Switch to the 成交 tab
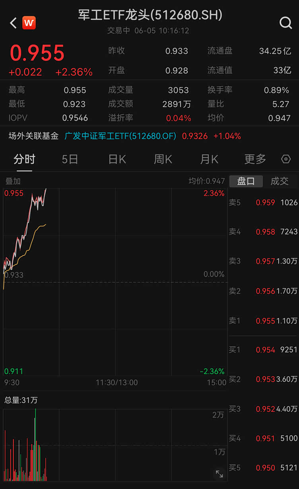Viewport: 299px width, 489px height. pos(280,181)
